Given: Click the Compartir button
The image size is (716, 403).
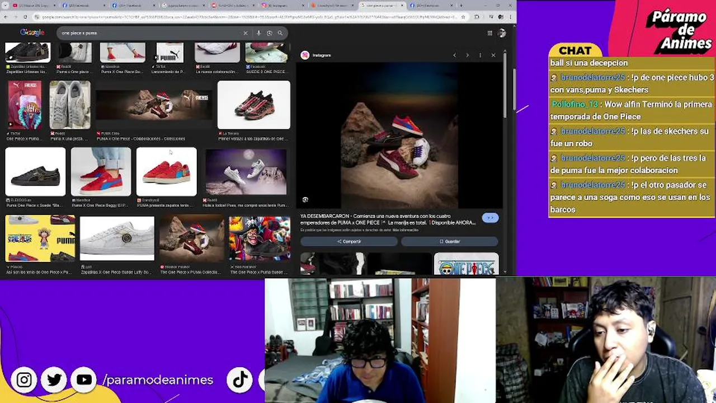Looking at the screenshot, I should (x=349, y=241).
